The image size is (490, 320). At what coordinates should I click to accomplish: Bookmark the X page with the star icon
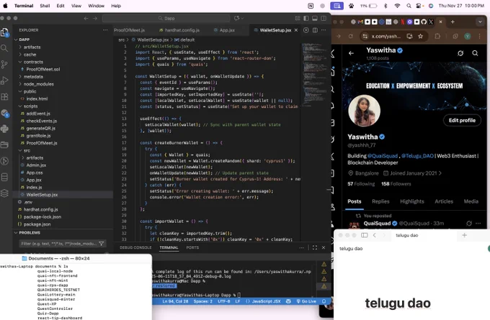point(420,36)
